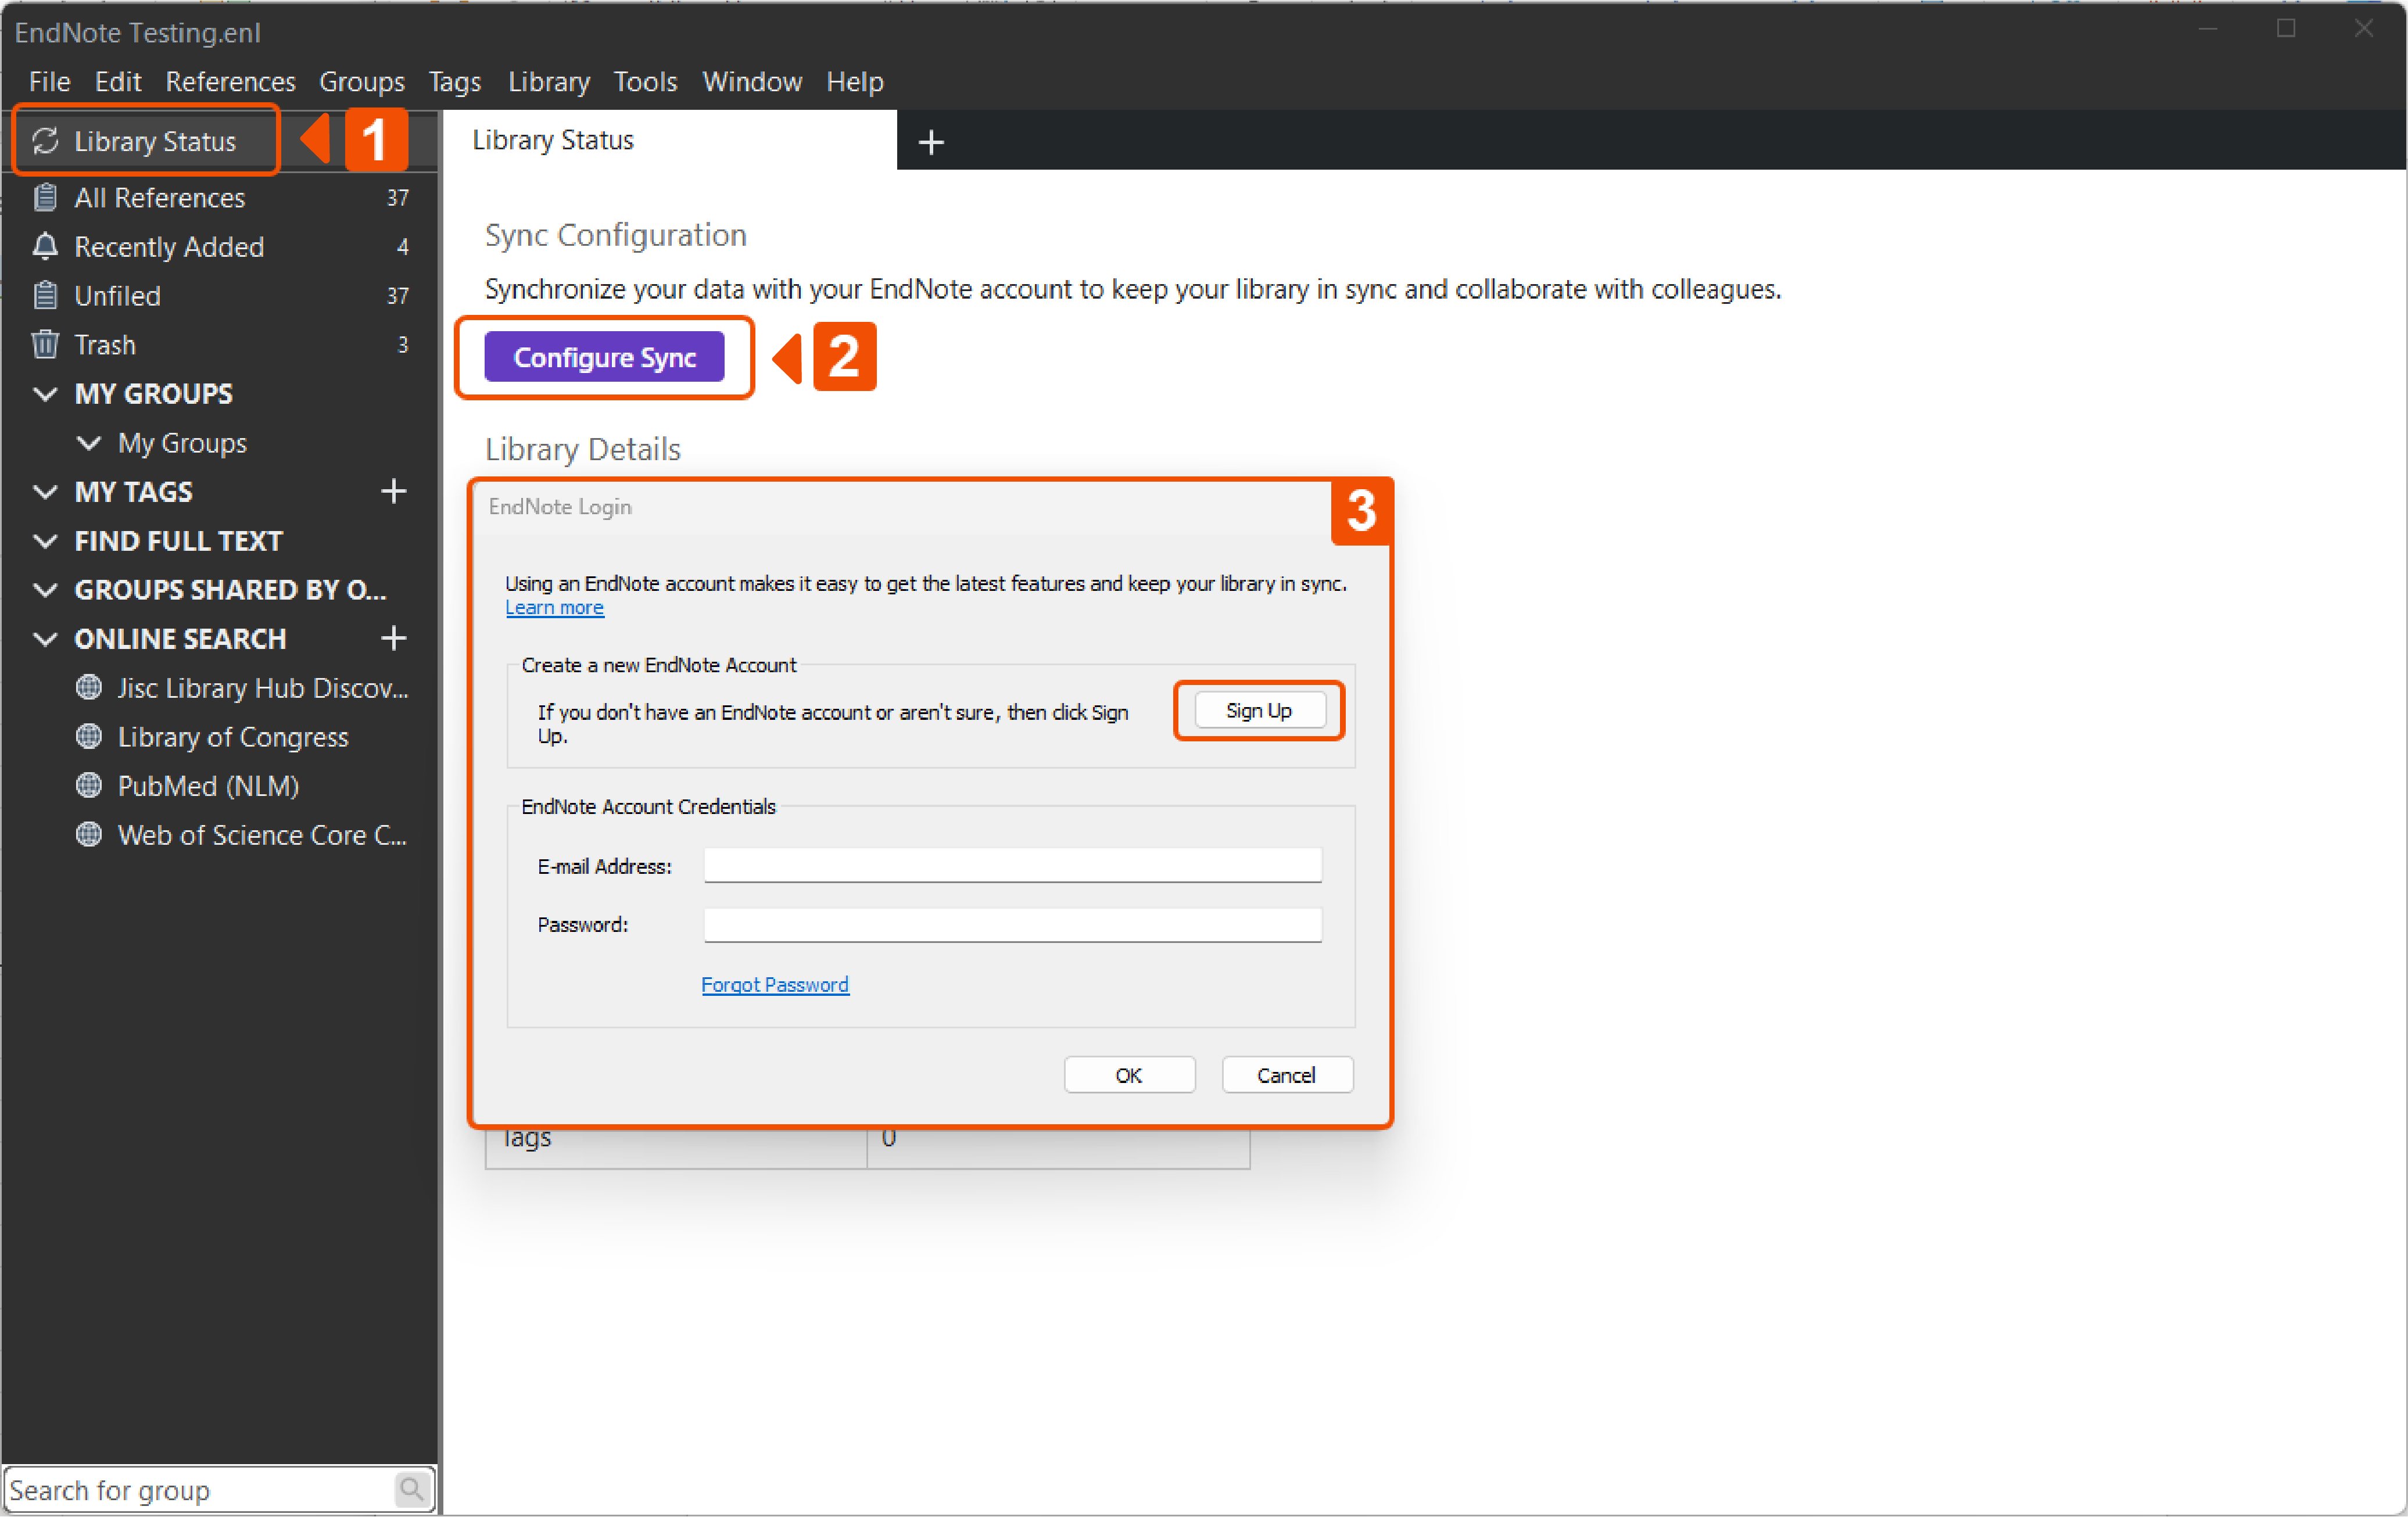
Task: Focus the Password field
Action: tap(1012, 924)
